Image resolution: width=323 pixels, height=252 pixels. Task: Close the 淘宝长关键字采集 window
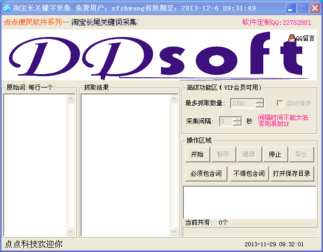pos(315,8)
